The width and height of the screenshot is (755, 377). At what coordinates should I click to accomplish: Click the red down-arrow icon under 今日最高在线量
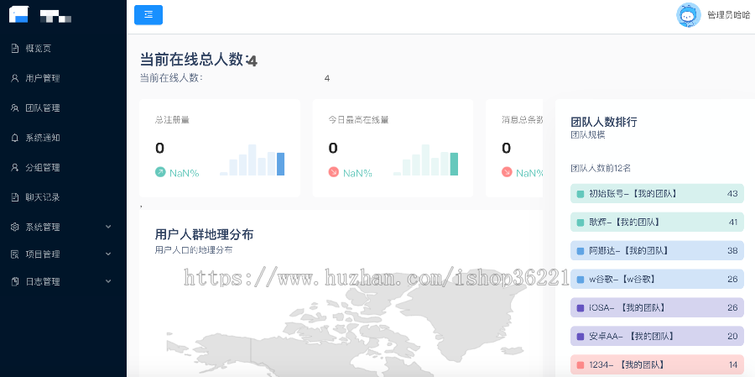pyautogui.click(x=334, y=172)
